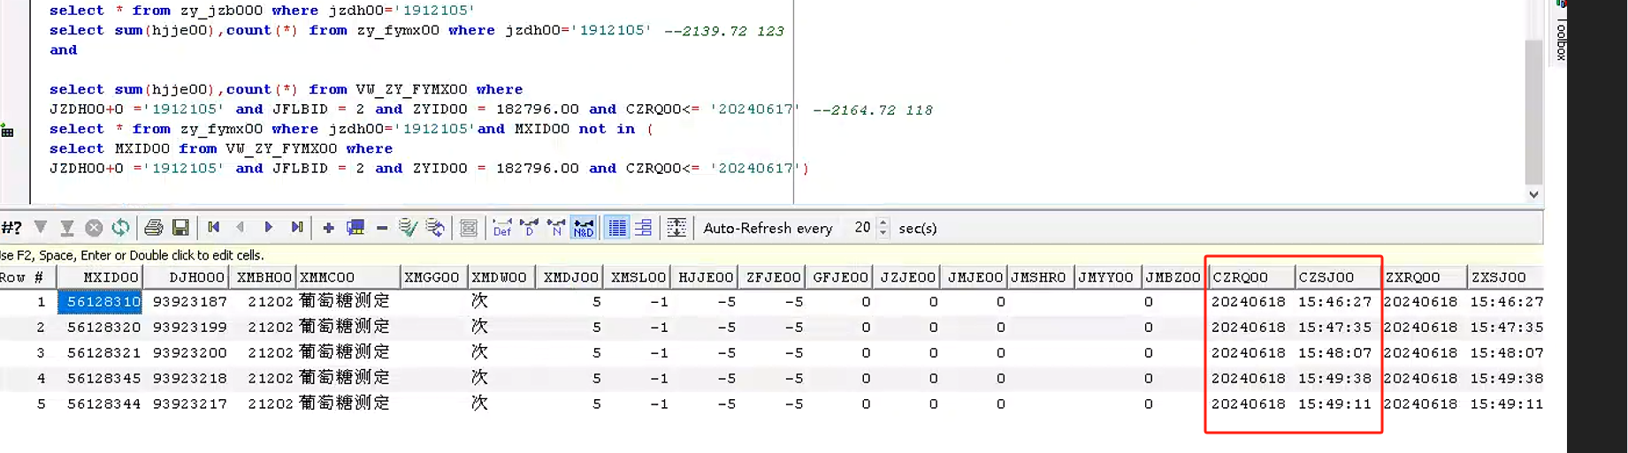
Task: Click the DJH000 column header
Action: pos(187,277)
